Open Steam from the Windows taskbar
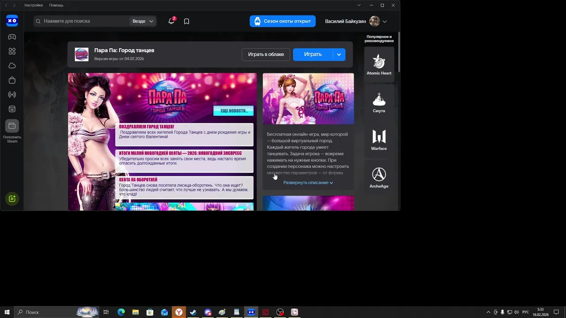 (193, 312)
